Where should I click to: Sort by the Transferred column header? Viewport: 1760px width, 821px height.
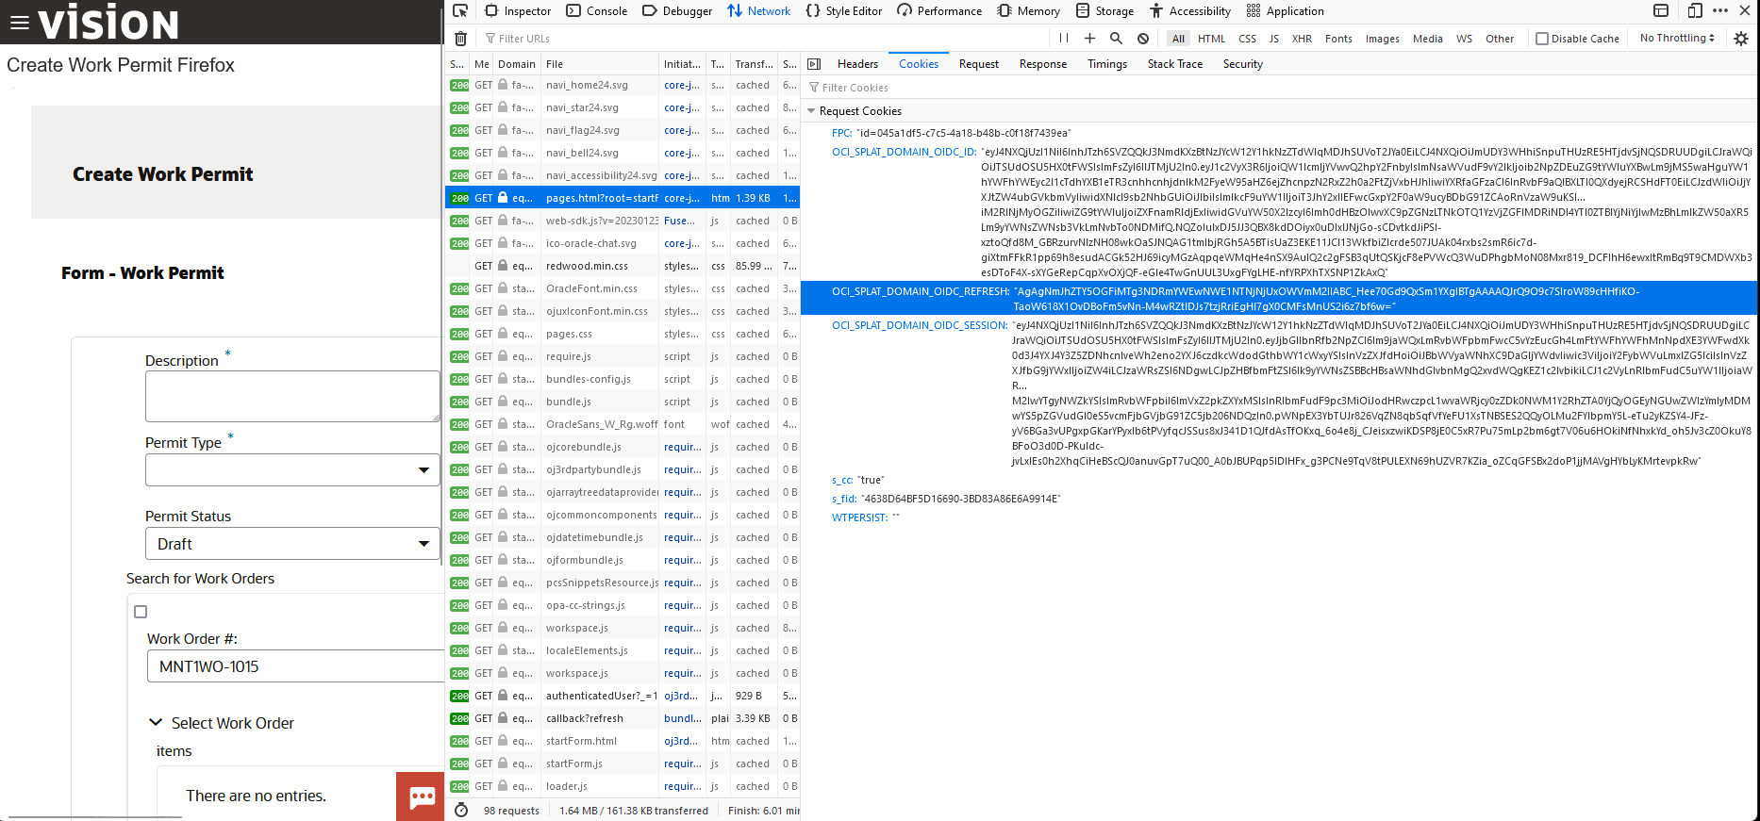click(x=755, y=64)
